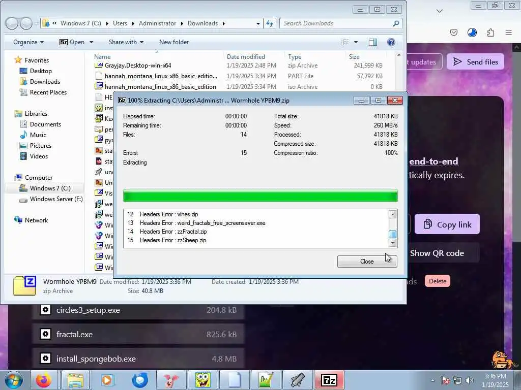Select Downloads under Favorites

pyautogui.click(x=45, y=82)
